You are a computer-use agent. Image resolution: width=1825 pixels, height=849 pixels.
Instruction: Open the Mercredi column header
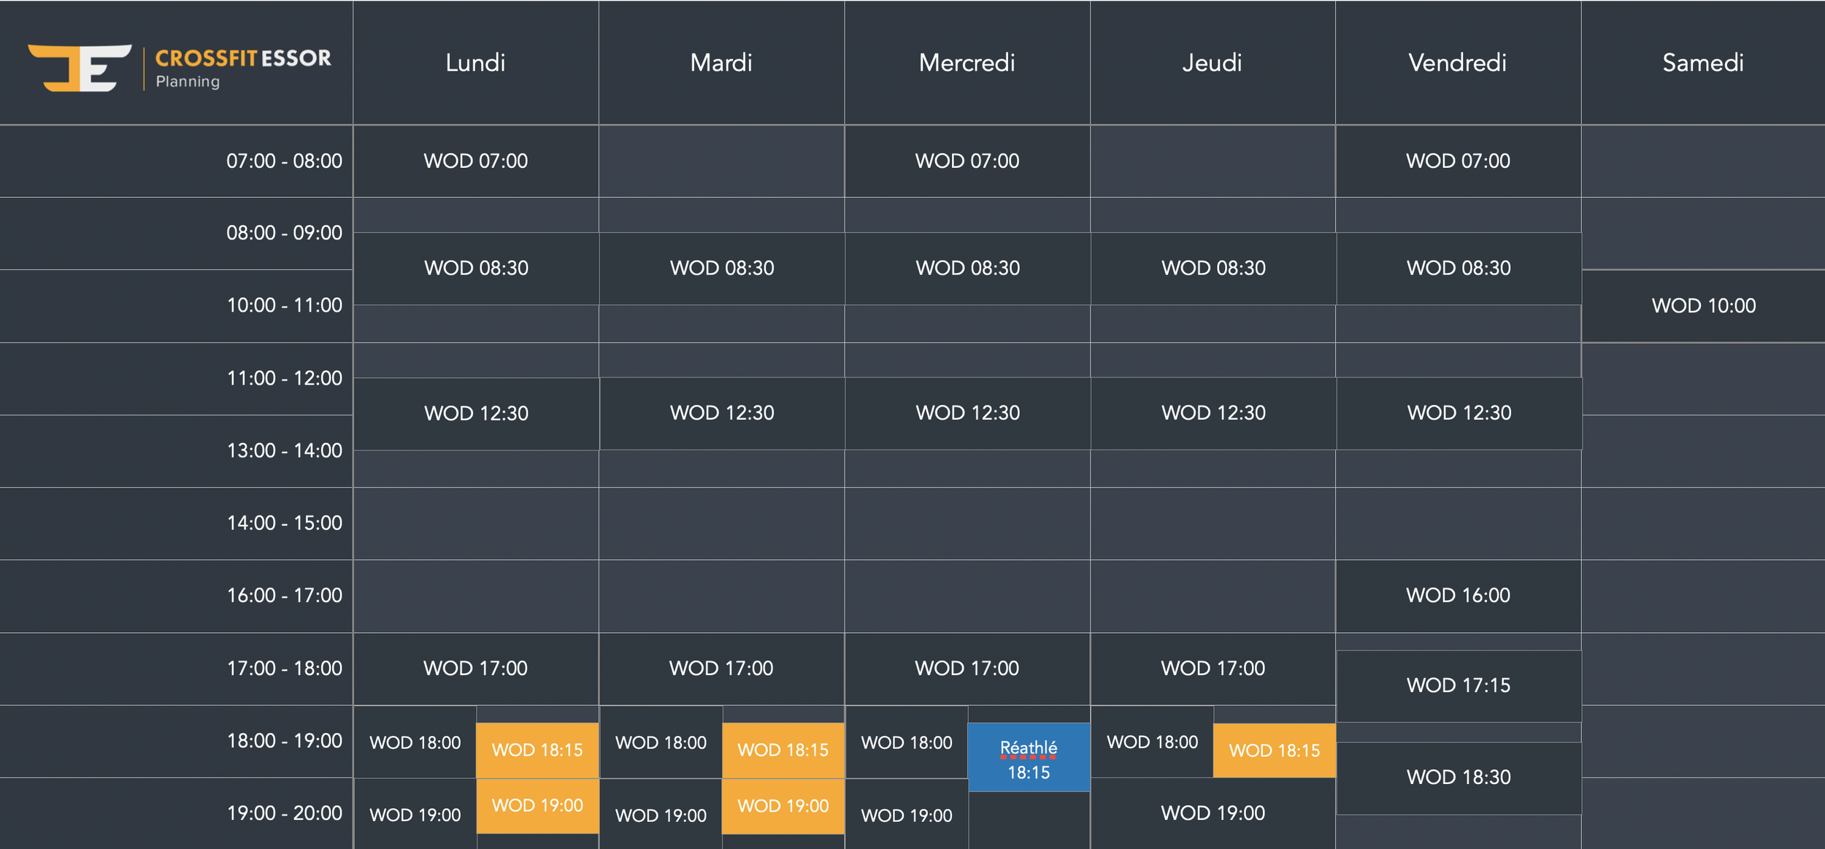click(x=967, y=63)
